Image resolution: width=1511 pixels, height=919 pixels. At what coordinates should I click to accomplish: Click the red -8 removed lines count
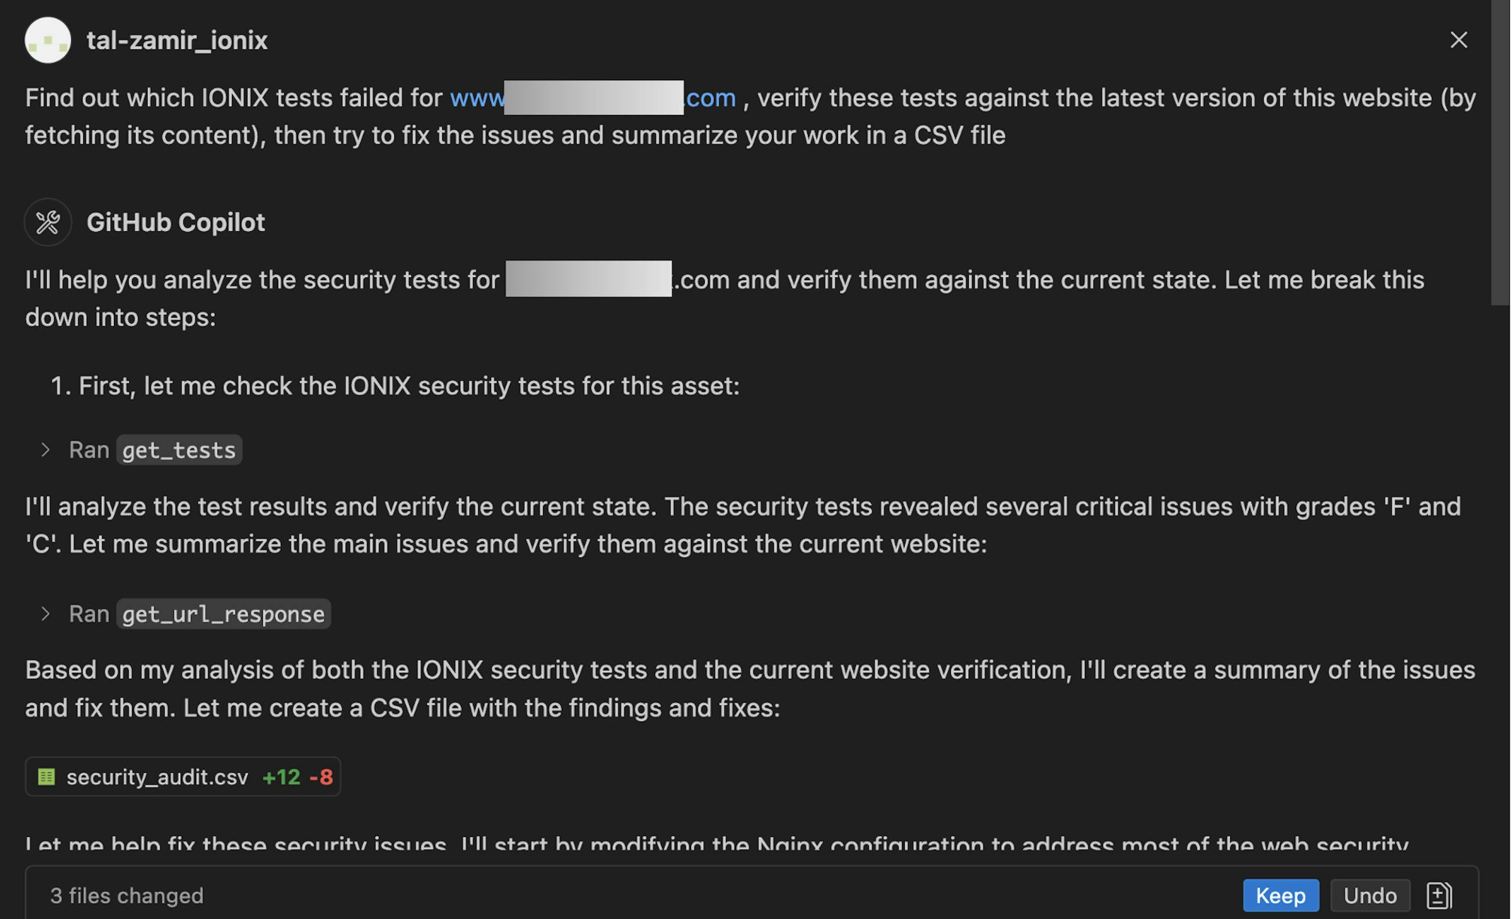(x=321, y=777)
